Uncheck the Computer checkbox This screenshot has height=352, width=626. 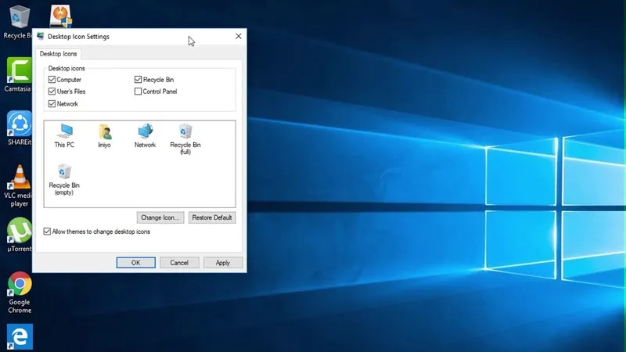(x=52, y=80)
